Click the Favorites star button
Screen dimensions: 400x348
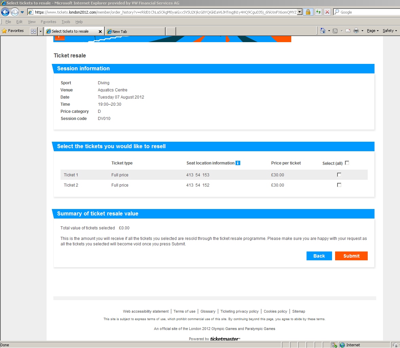(x=13, y=31)
